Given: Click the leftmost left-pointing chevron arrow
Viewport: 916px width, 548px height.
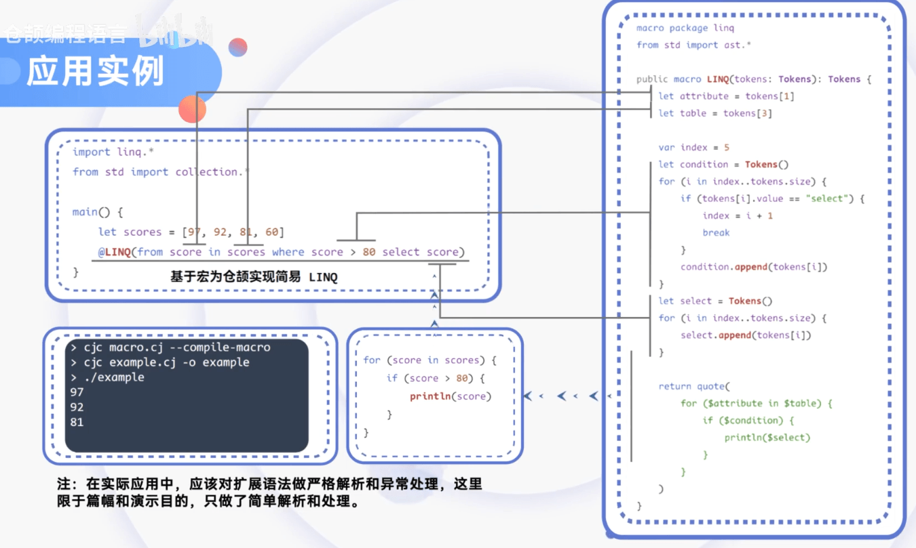Looking at the screenshot, I should [528, 396].
